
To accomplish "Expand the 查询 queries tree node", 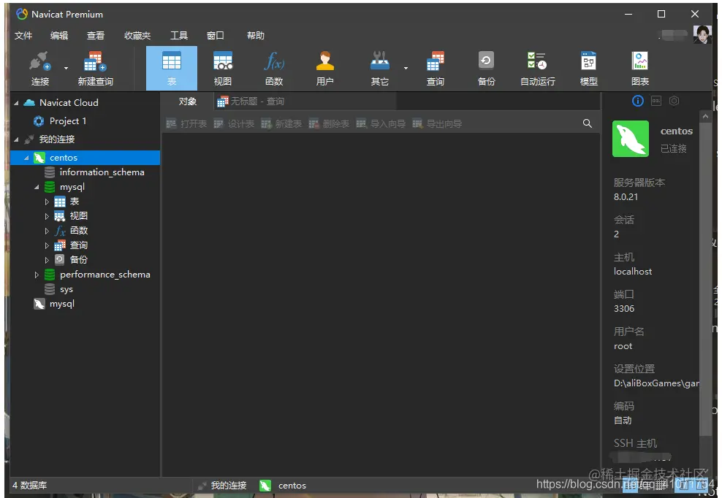I will pyautogui.click(x=47, y=246).
